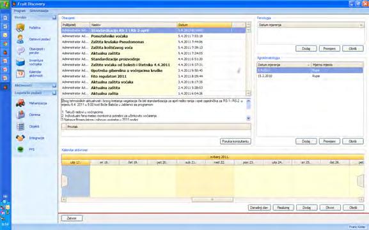Click the Fruit Discovery title bar icon
369x230 pixels.
pyautogui.click(x=14, y=4)
